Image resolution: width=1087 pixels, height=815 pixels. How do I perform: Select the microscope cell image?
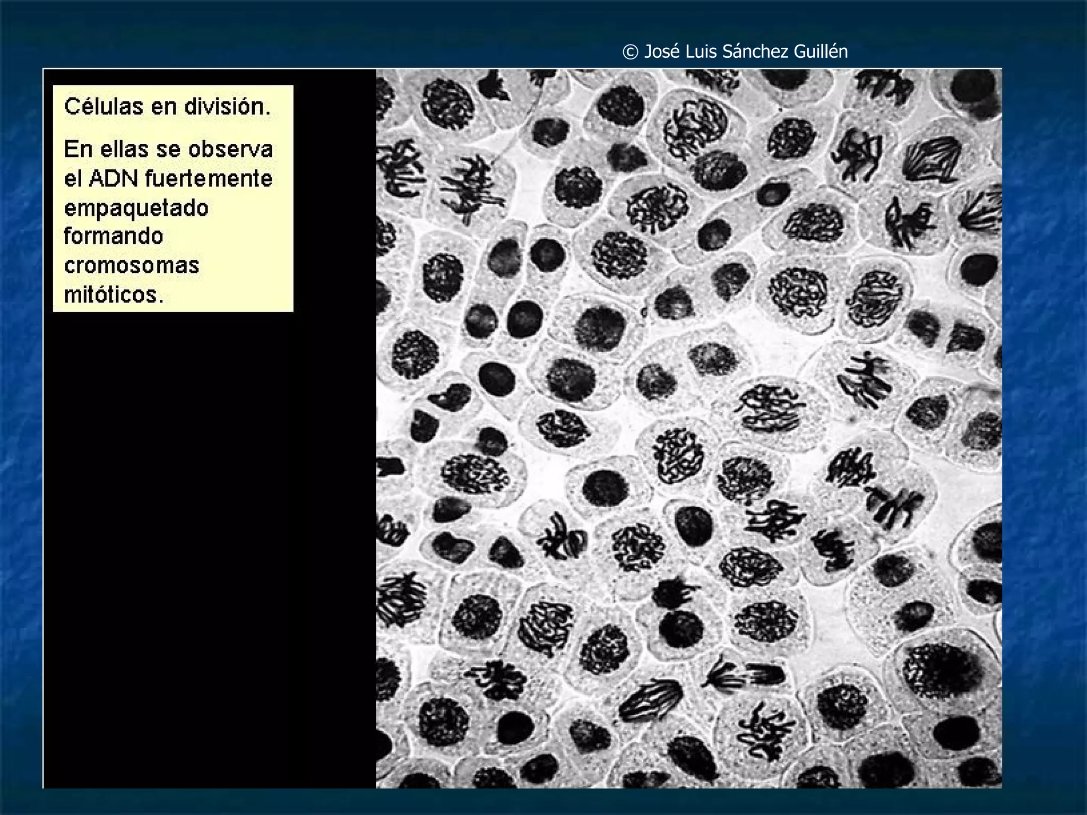[x=689, y=428]
